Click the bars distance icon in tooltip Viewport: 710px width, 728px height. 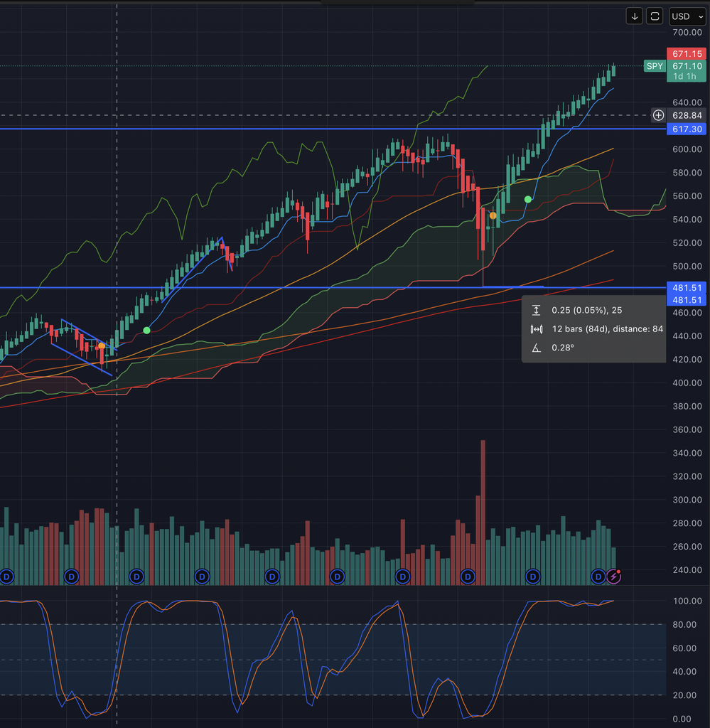pyautogui.click(x=537, y=329)
